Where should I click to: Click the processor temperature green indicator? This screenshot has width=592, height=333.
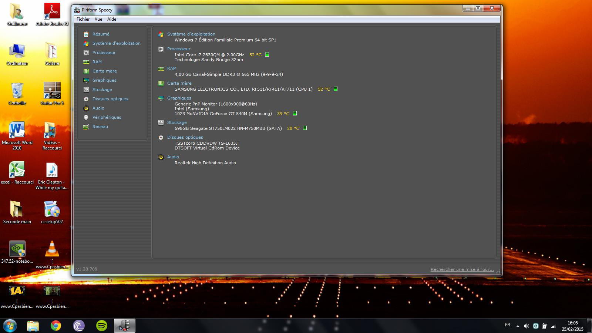tap(267, 54)
